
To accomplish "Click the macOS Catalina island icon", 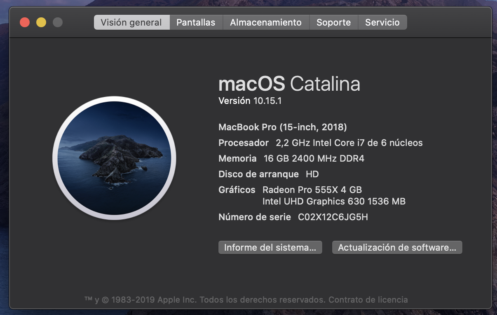I will [x=114, y=159].
